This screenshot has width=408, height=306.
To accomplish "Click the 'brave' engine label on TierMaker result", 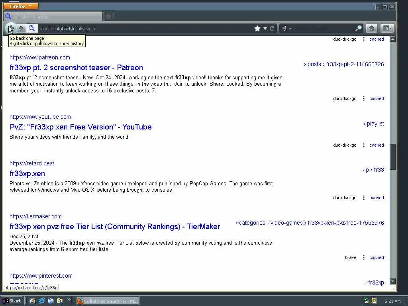I will [351, 258].
